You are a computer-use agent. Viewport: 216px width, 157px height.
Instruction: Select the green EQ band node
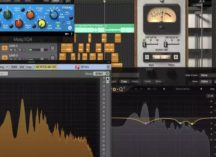point(192,124)
